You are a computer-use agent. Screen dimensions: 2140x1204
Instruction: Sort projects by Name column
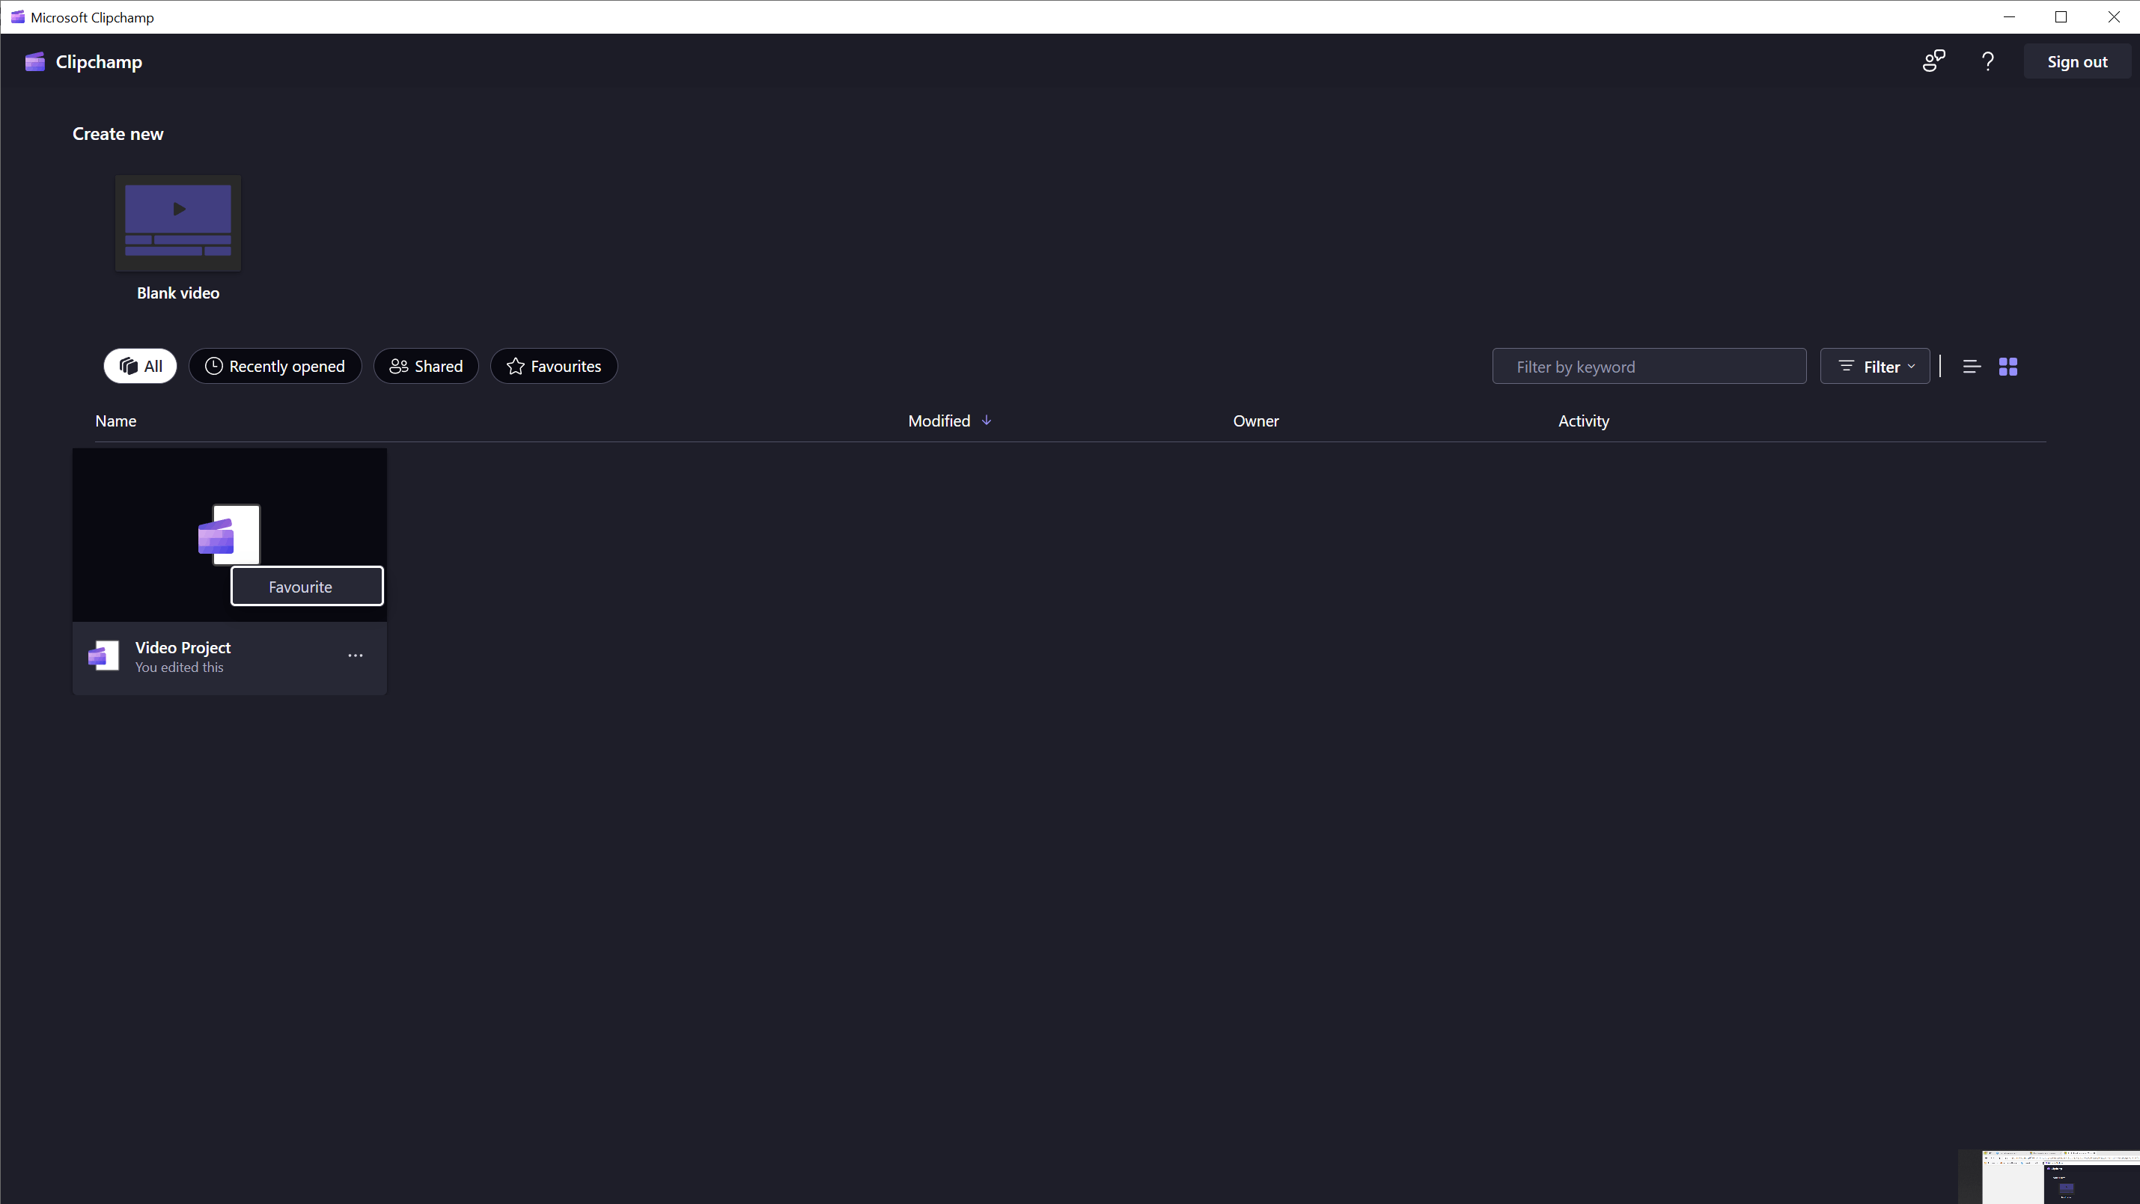[115, 421]
